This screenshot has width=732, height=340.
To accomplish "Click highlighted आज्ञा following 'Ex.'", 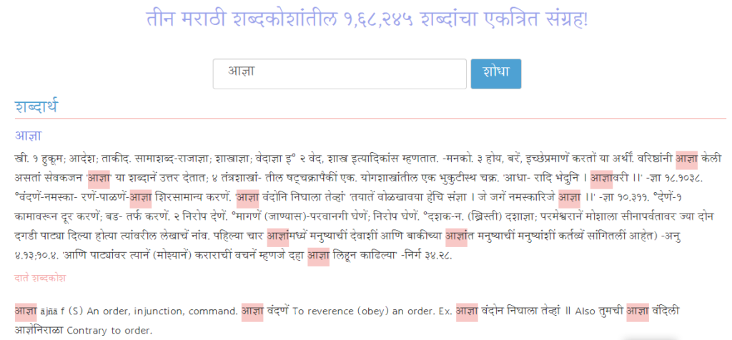I will pyautogui.click(x=468, y=311).
